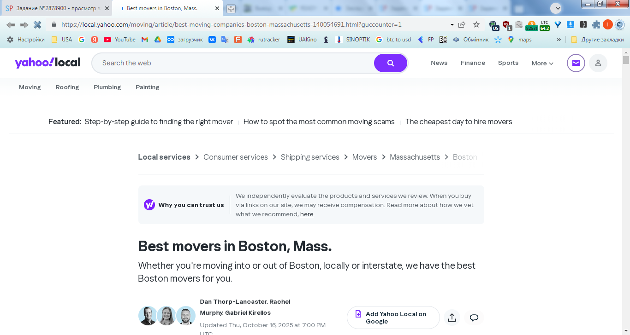This screenshot has width=630, height=335.
Task: Open the blue filter funnel extension
Action: (x=558, y=24)
